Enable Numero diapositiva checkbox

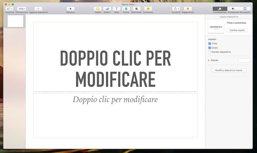click(x=209, y=52)
